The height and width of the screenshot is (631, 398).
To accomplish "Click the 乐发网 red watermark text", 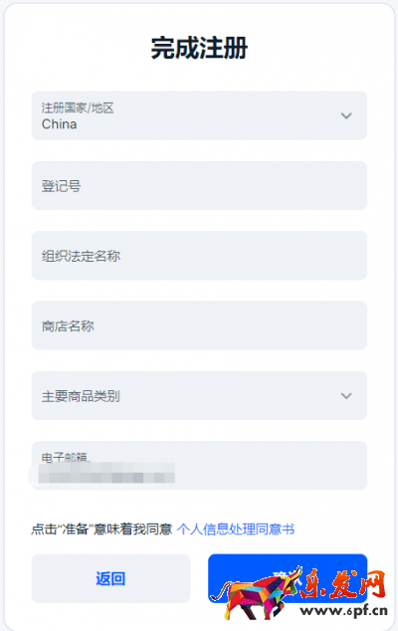I will coord(343,583).
